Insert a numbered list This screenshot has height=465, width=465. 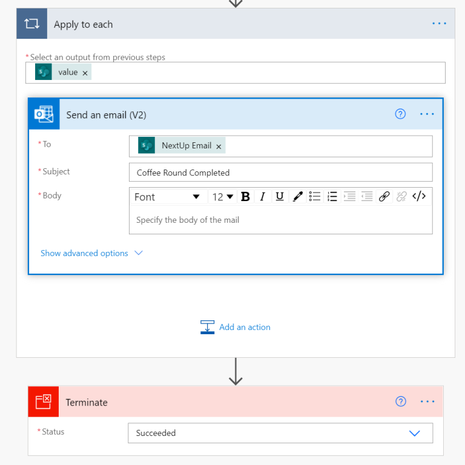pyautogui.click(x=332, y=197)
